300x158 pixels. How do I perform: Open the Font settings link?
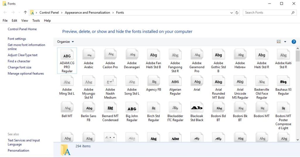coord(17,39)
